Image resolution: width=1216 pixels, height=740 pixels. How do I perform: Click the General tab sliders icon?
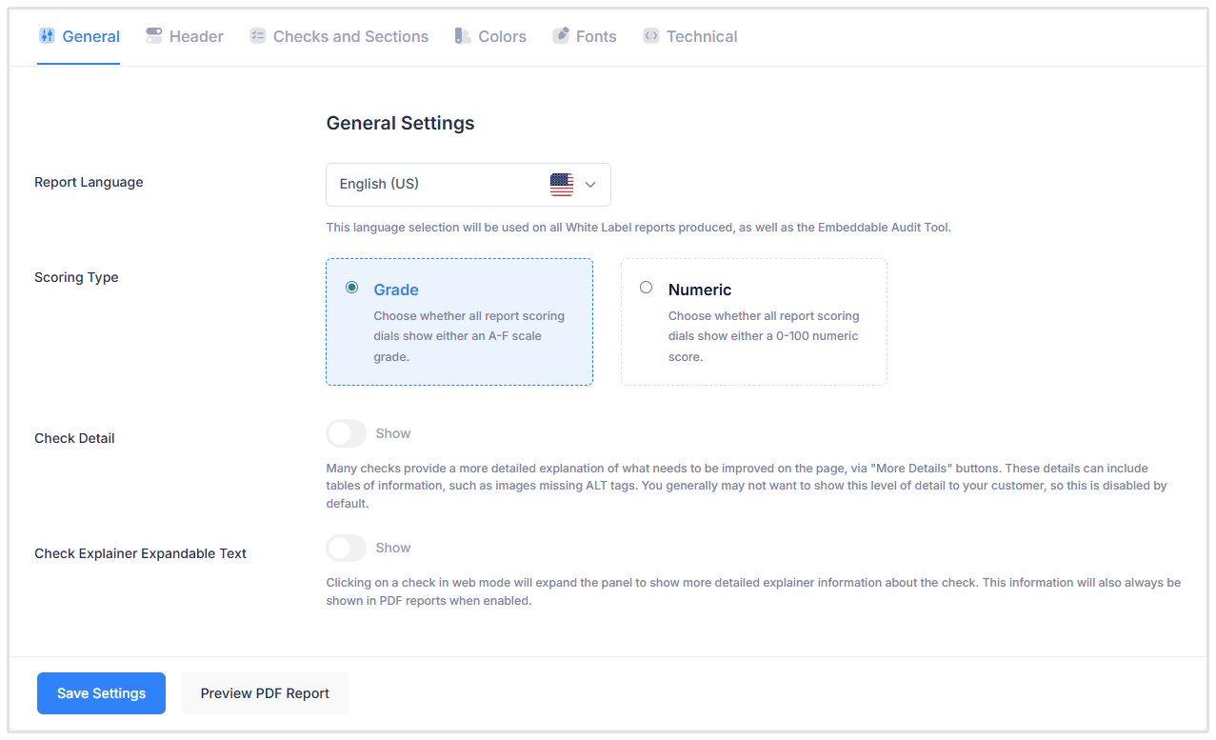47,36
